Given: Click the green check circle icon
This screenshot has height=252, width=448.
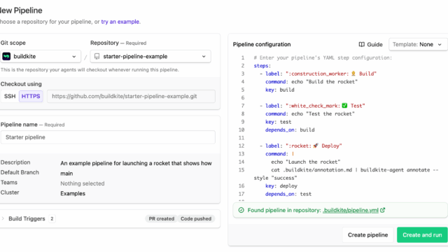Looking at the screenshot, I should [241, 210].
